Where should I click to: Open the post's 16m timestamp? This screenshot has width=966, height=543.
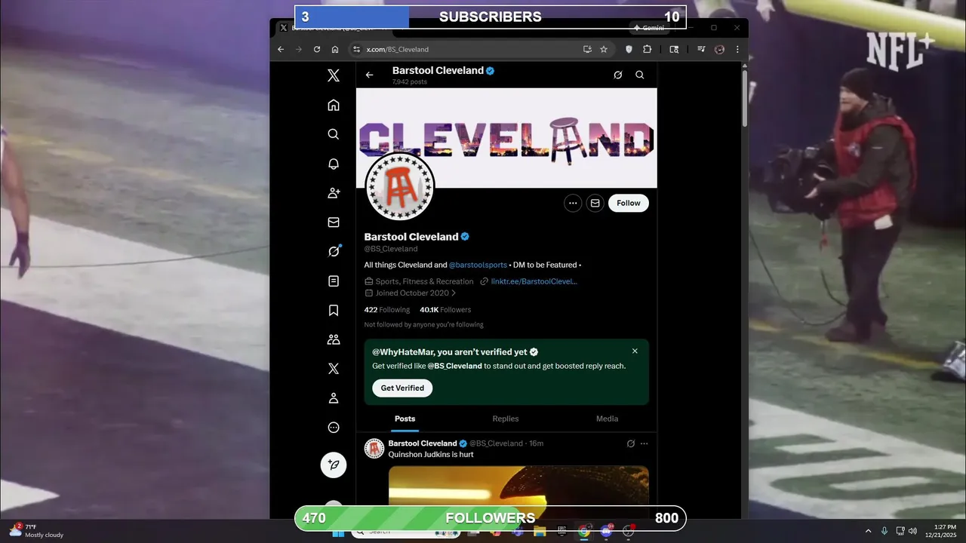pos(536,443)
